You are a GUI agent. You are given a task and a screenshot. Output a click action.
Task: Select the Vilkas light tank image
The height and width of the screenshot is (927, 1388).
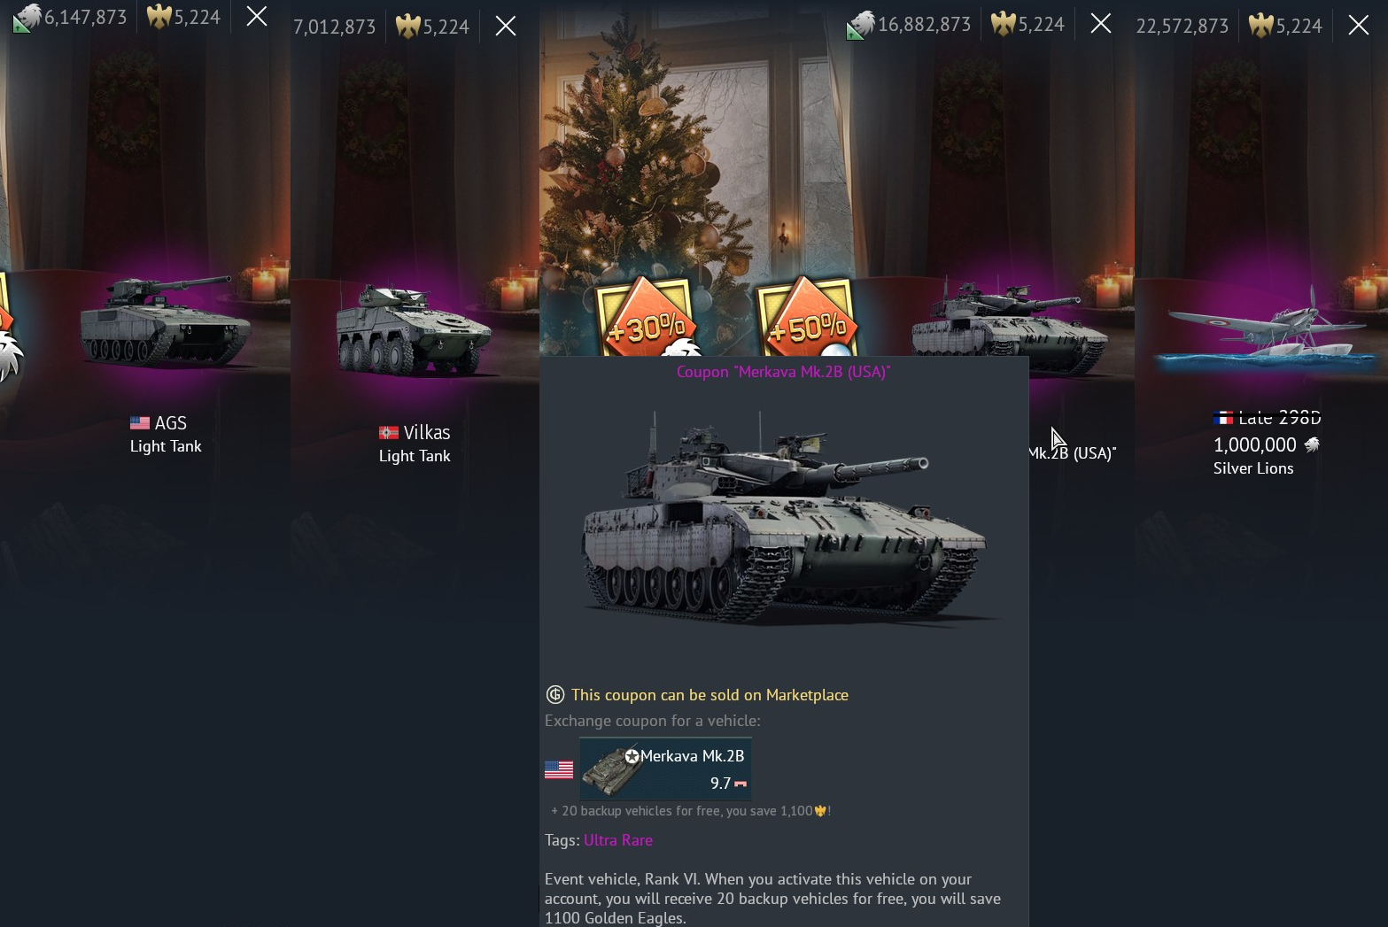point(413,329)
